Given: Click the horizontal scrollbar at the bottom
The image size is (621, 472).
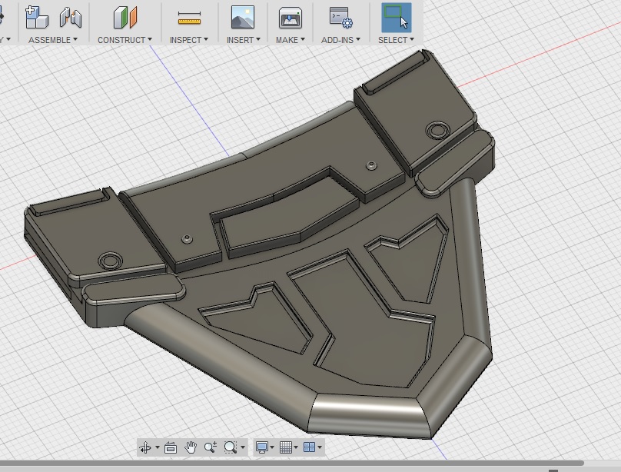Looking at the screenshot, I should pos(292,463).
